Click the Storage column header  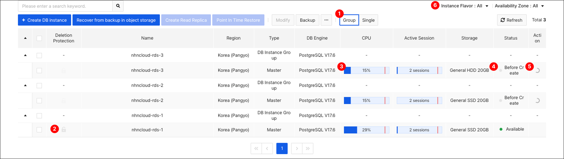(x=469, y=38)
